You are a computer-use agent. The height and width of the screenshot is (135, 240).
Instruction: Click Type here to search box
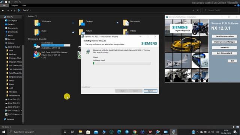point(34,132)
